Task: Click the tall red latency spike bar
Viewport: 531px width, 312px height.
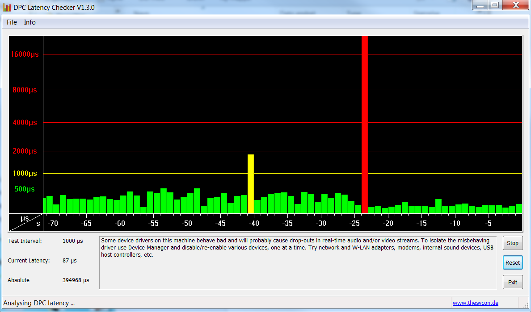Action: pyautogui.click(x=364, y=125)
